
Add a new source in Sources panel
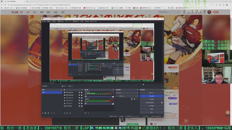coord(64,113)
